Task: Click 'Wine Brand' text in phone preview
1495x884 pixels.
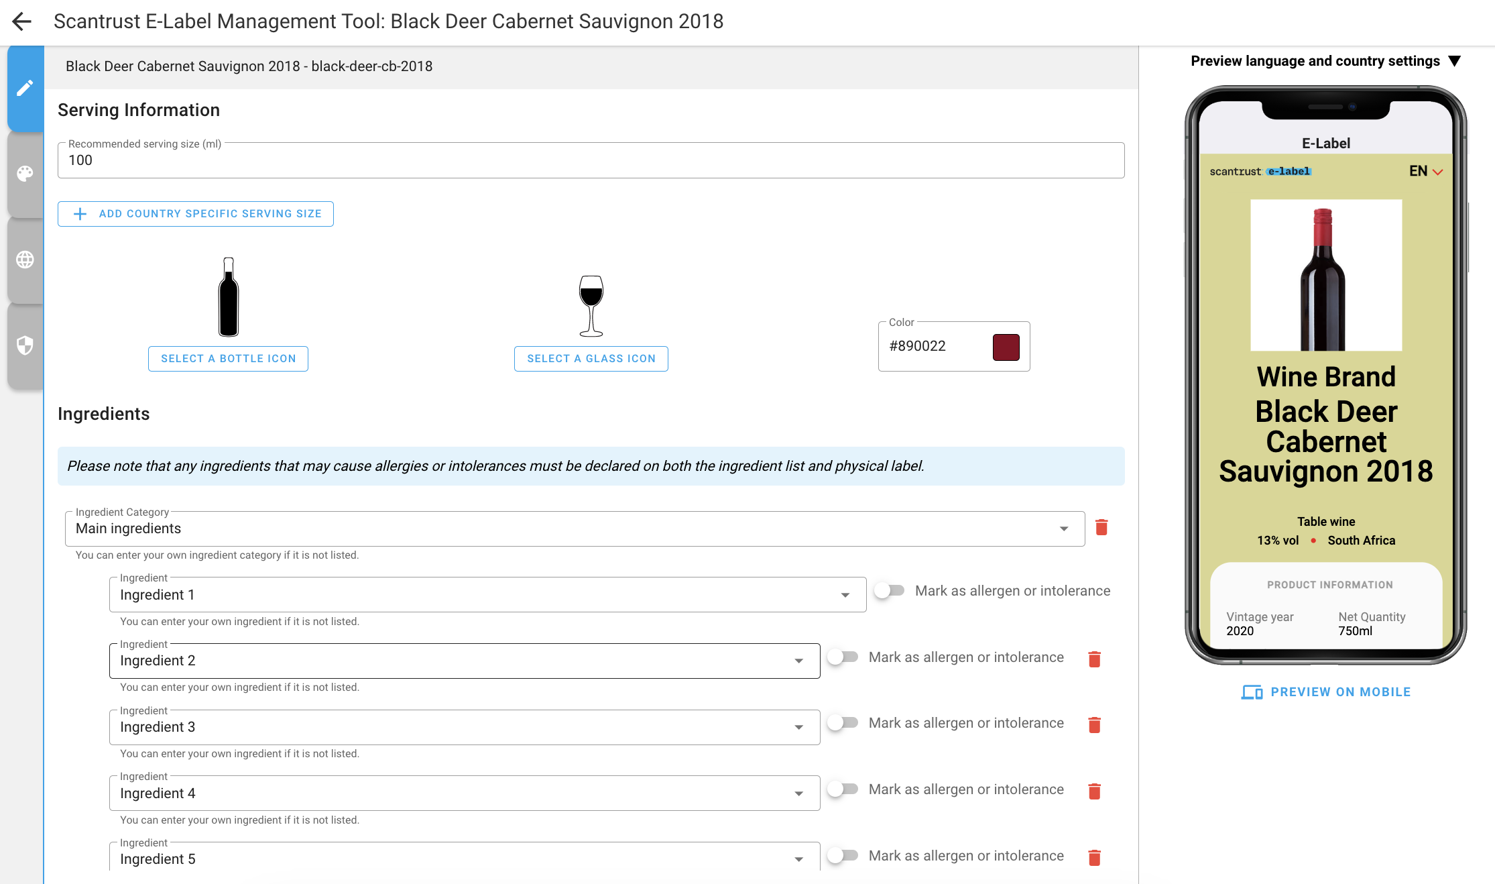Action: [x=1325, y=377]
